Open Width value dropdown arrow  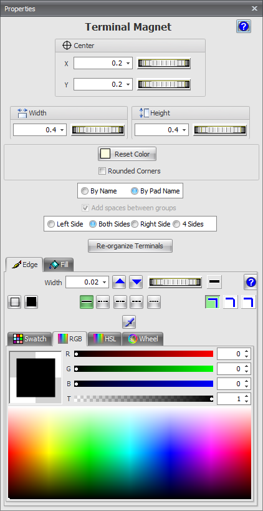[x=62, y=130]
